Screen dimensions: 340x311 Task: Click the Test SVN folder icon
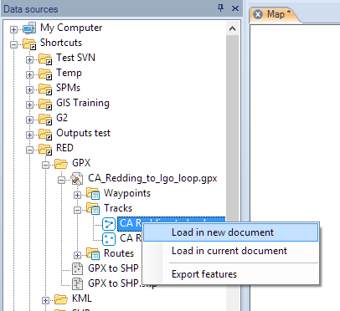point(45,59)
